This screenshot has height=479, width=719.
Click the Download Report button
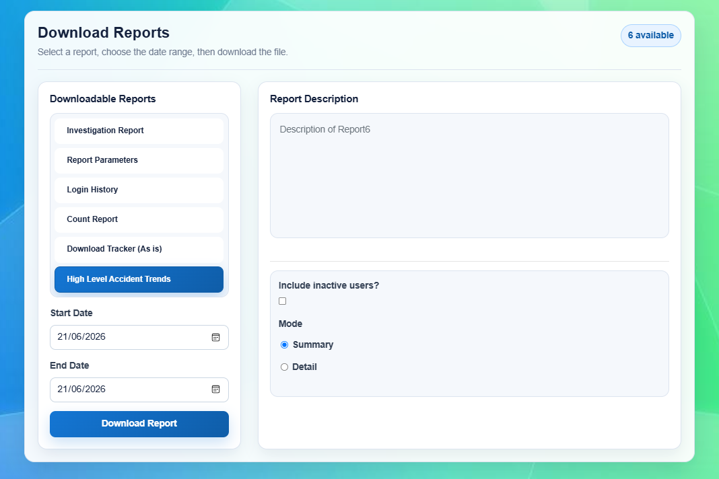tap(139, 424)
